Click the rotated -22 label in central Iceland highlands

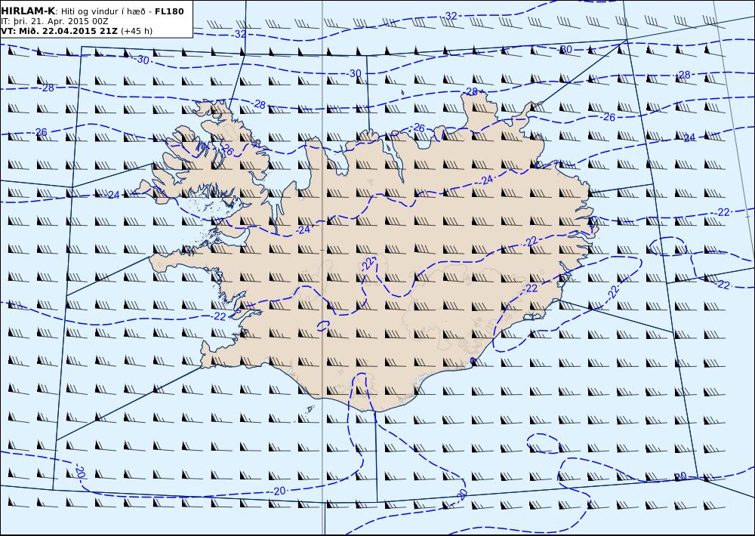(369, 263)
